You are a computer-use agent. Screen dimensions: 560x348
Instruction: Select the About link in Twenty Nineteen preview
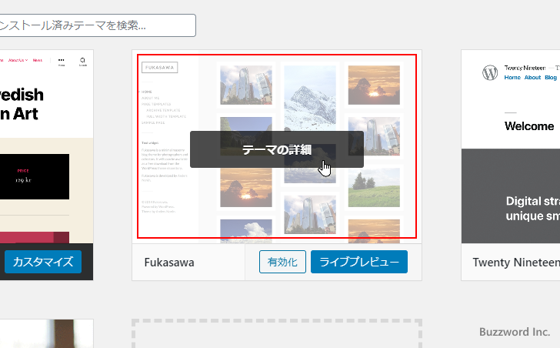point(532,78)
